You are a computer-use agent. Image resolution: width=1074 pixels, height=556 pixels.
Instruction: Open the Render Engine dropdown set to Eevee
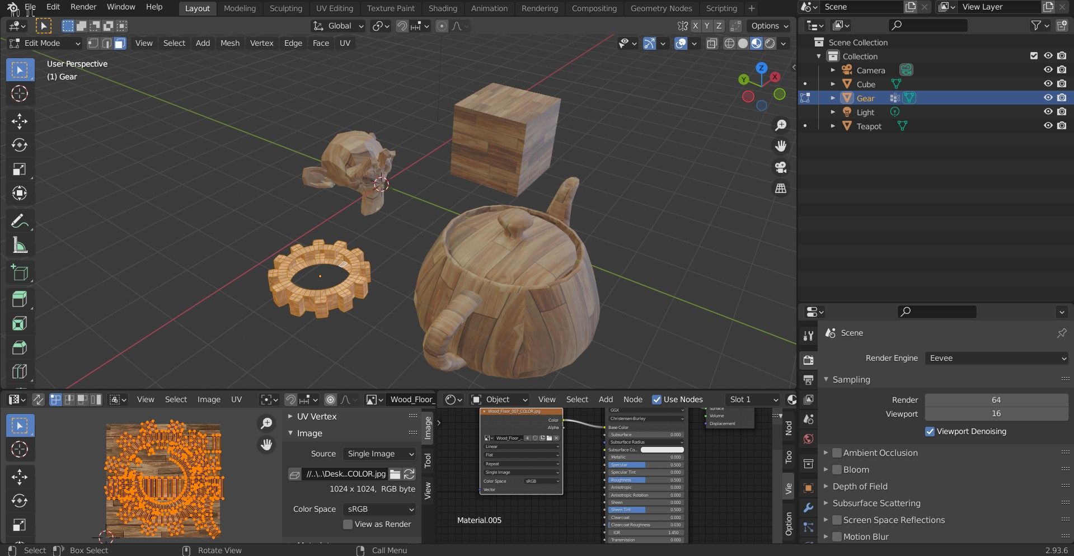996,358
